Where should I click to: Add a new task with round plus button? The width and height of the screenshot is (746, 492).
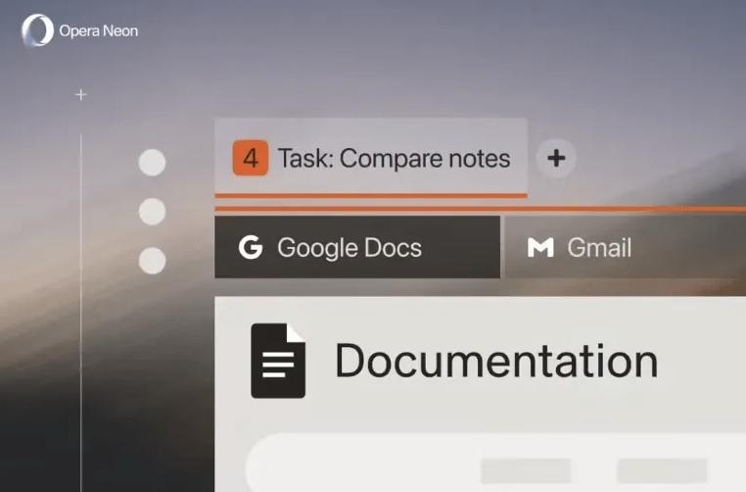tap(556, 158)
